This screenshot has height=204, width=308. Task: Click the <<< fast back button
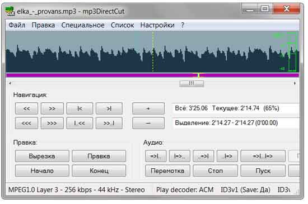pyautogui.click(x=26, y=123)
